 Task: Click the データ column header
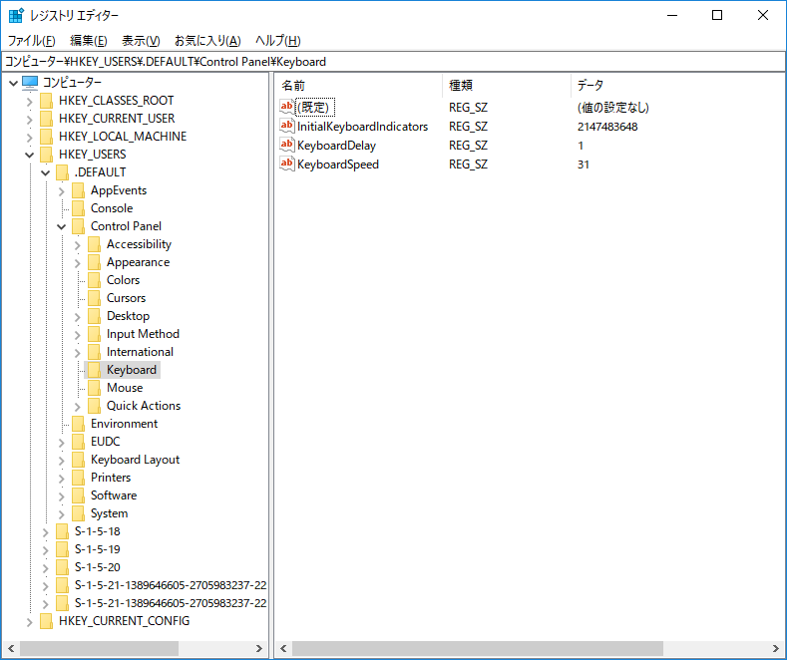pos(678,86)
